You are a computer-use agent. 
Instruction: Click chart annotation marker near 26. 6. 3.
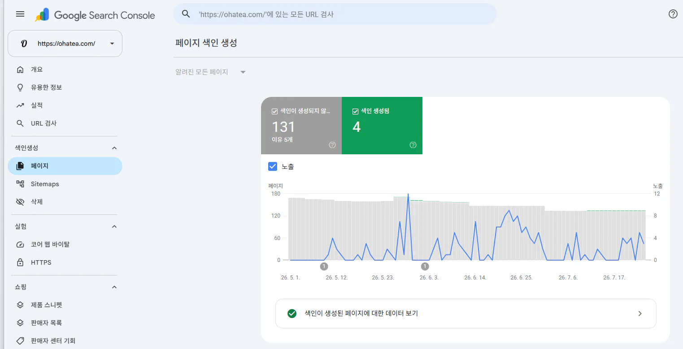coord(425,266)
